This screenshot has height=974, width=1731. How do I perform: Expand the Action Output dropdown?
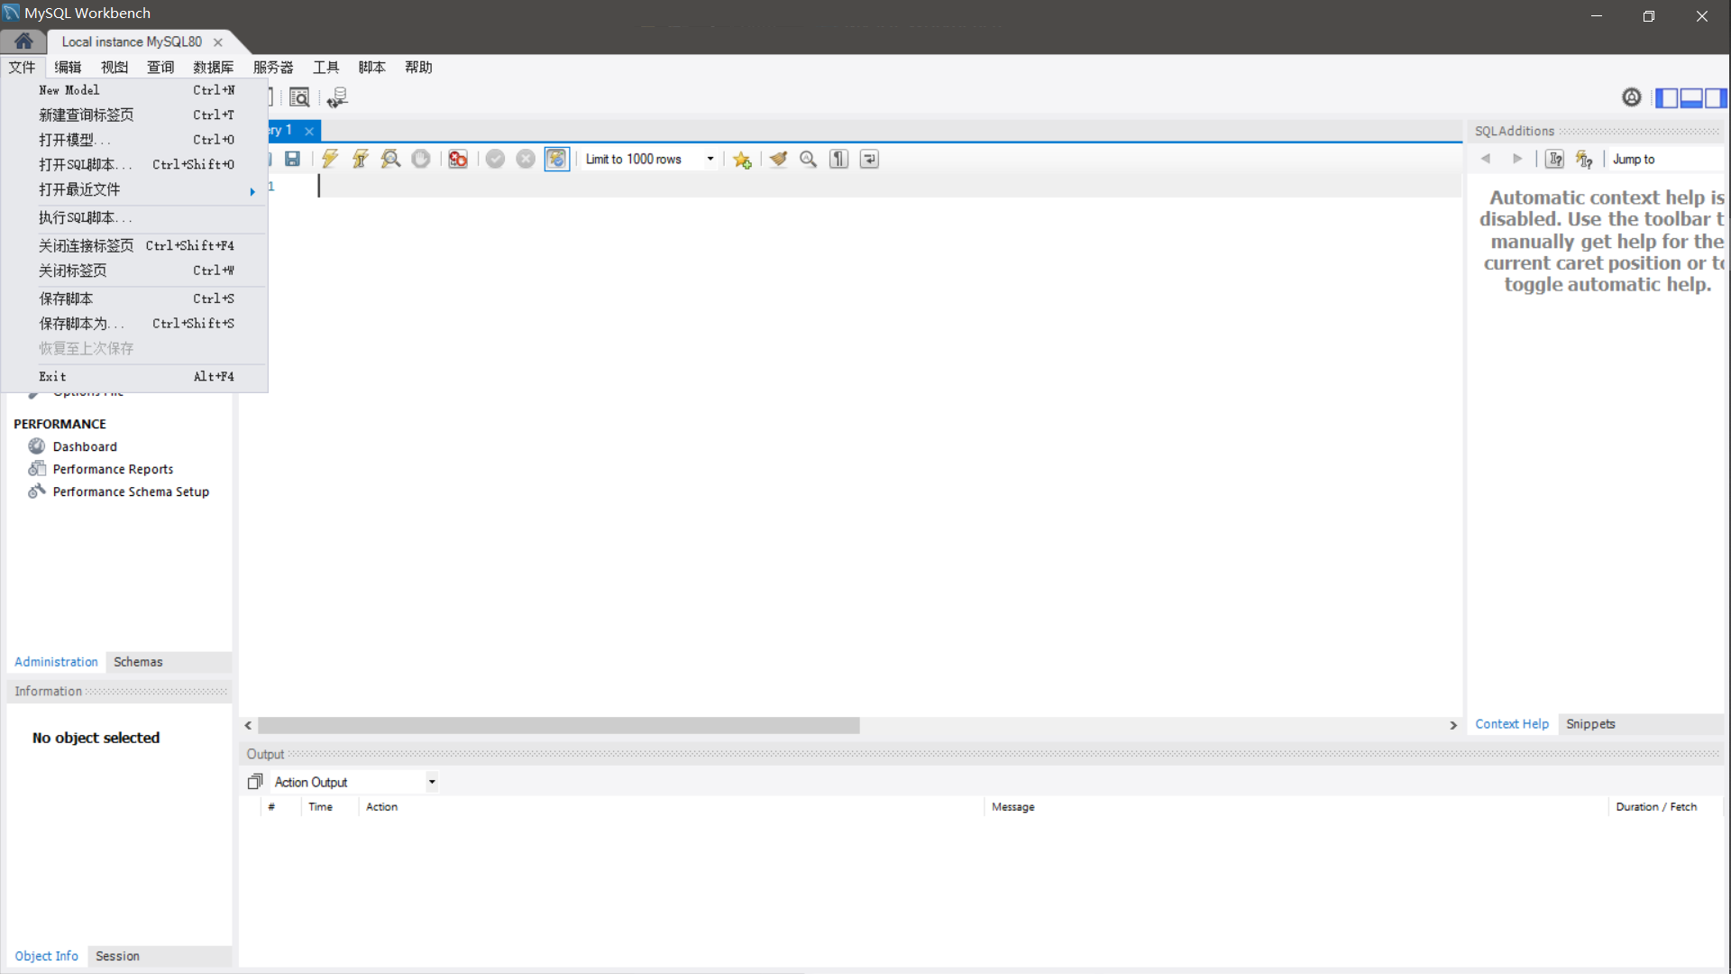click(432, 781)
